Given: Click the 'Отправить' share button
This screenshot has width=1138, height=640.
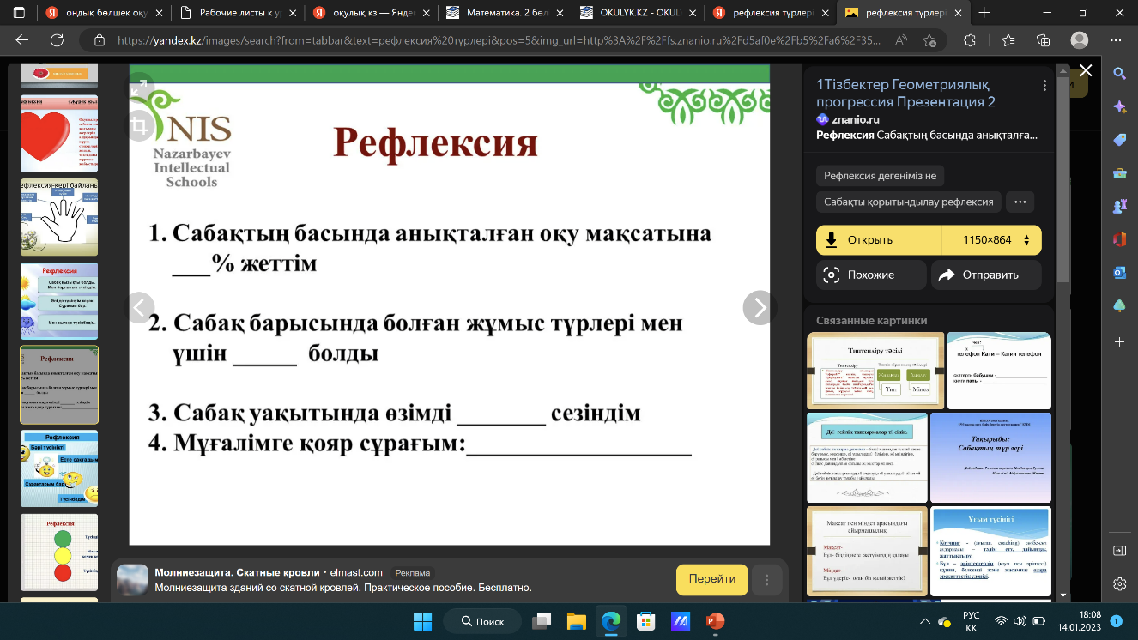Looking at the screenshot, I should click(986, 275).
